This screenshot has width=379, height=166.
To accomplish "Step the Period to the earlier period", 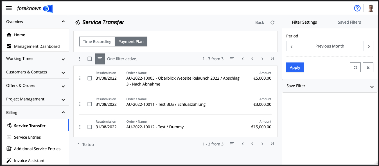I will [x=291, y=46].
